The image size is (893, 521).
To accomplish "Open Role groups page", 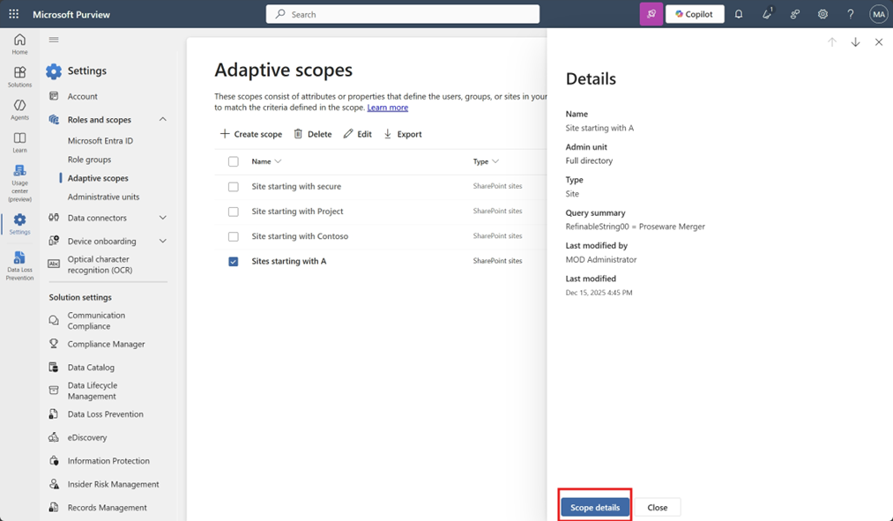I will [89, 160].
